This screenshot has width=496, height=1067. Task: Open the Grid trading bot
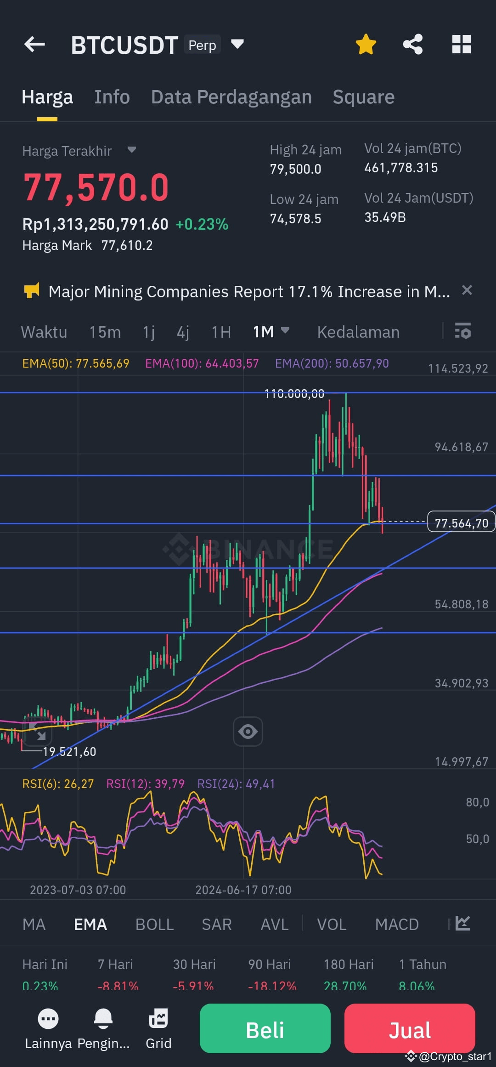158,1029
